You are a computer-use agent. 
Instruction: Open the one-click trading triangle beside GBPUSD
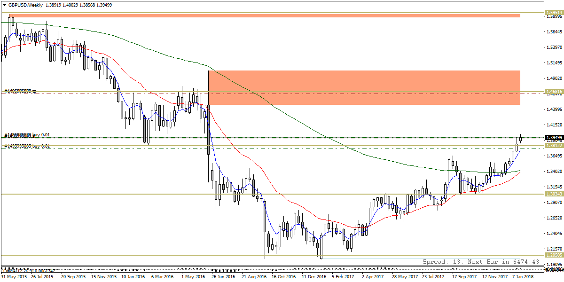click(4, 4)
